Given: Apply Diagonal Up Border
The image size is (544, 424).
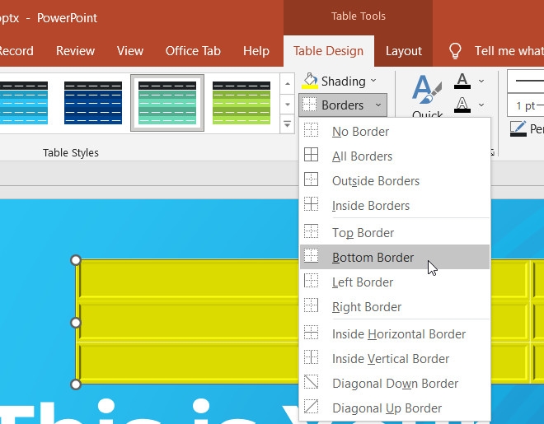Looking at the screenshot, I should pyautogui.click(x=387, y=408).
